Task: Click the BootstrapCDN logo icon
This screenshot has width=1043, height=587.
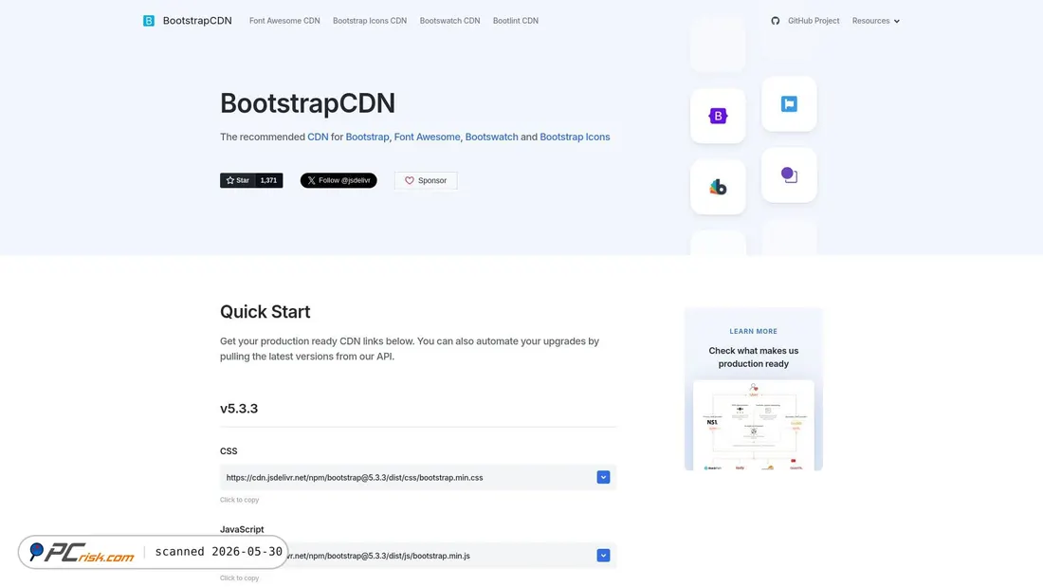Action: coord(148,21)
